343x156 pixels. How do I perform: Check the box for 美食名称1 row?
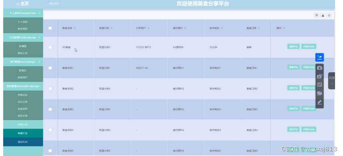[50, 68]
